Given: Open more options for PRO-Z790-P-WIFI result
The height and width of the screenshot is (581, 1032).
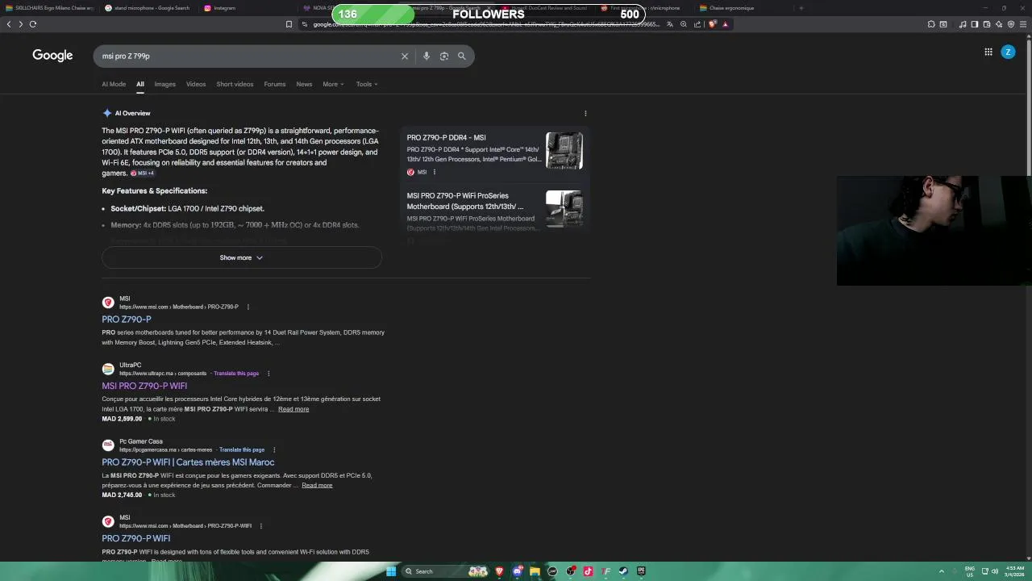Looking at the screenshot, I should [260, 526].
